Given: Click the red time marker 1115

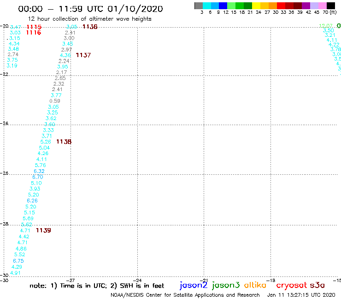Looking at the screenshot, I should click(34, 27).
